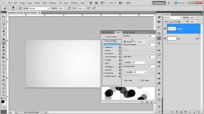Click the Brush Presets button
204x114 pixels.
(112, 36)
